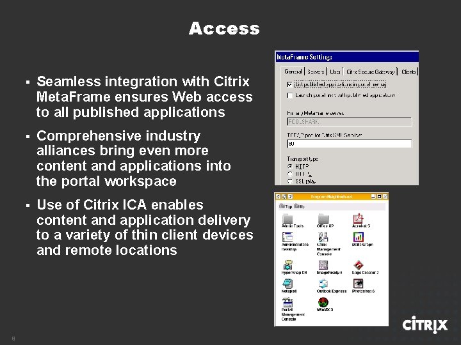Maximize the Program Neighborhood window
This screenshot has height=345, width=461.
tap(379, 197)
